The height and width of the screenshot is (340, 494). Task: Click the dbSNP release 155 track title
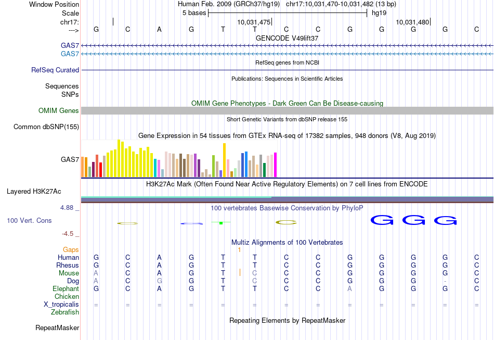287,119
